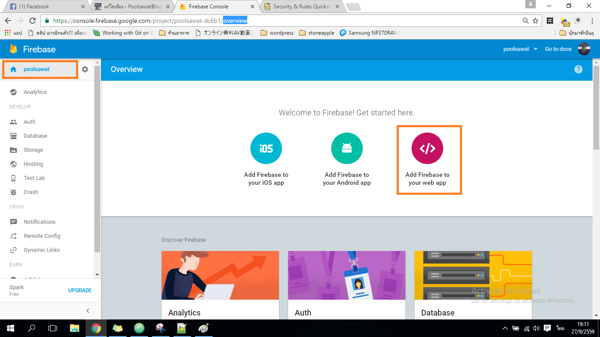Click the Database sidebar icon
Image resolution: width=600 pixels, height=337 pixels.
click(14, 136)
